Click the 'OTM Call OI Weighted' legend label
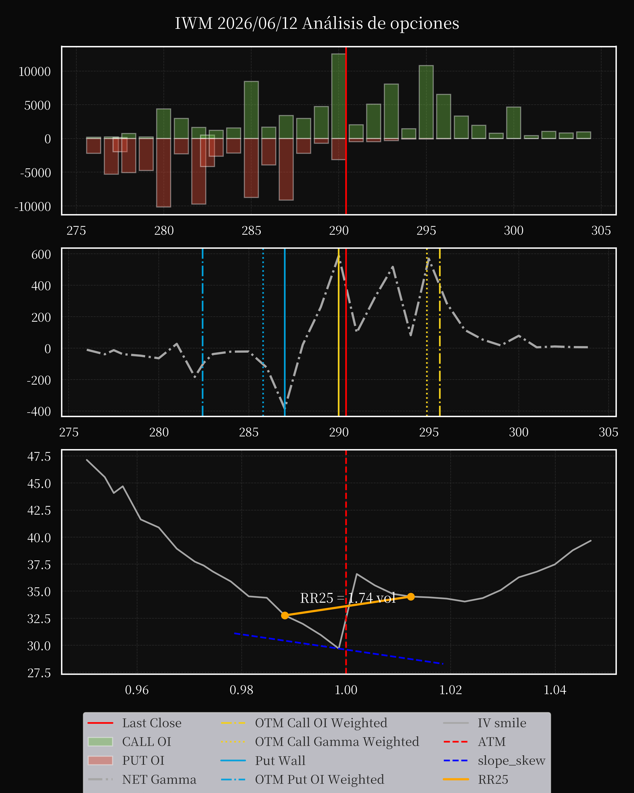This screenshot has width=634, height=793. pyautogui.click(x=321, y=723)
